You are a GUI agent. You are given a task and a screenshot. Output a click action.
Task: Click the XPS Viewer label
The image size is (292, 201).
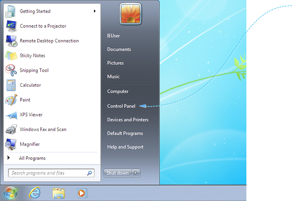31,115
